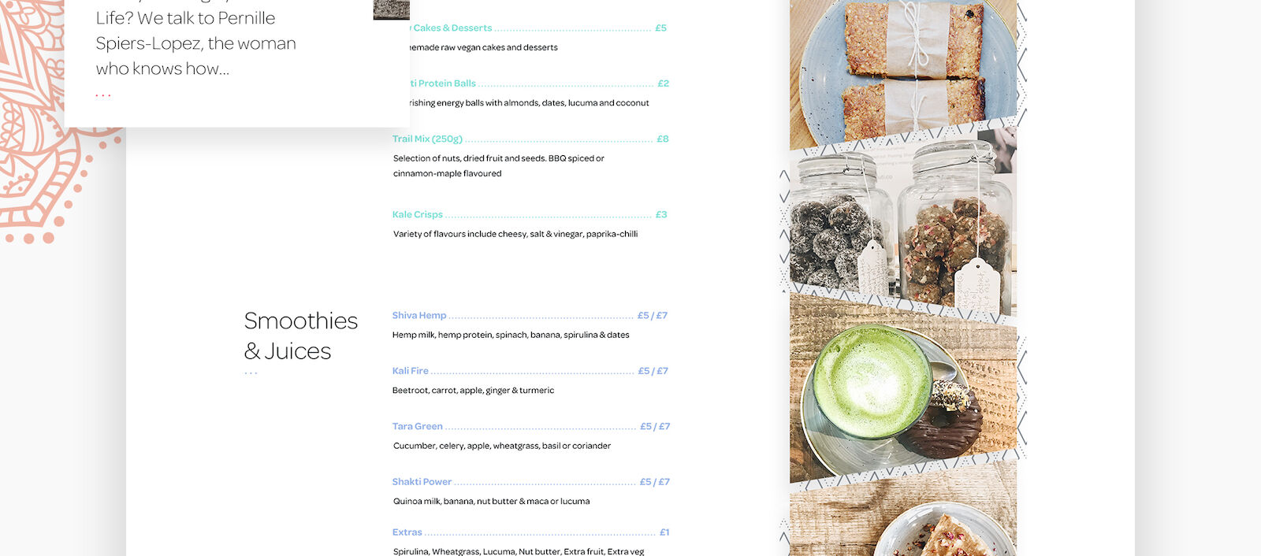Screen dimensions: 1261x556
Task: Click the Trail Mix (250g) menu item
Action: 427,139
